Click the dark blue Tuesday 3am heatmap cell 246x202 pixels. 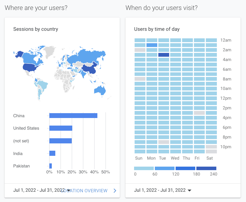164,55
